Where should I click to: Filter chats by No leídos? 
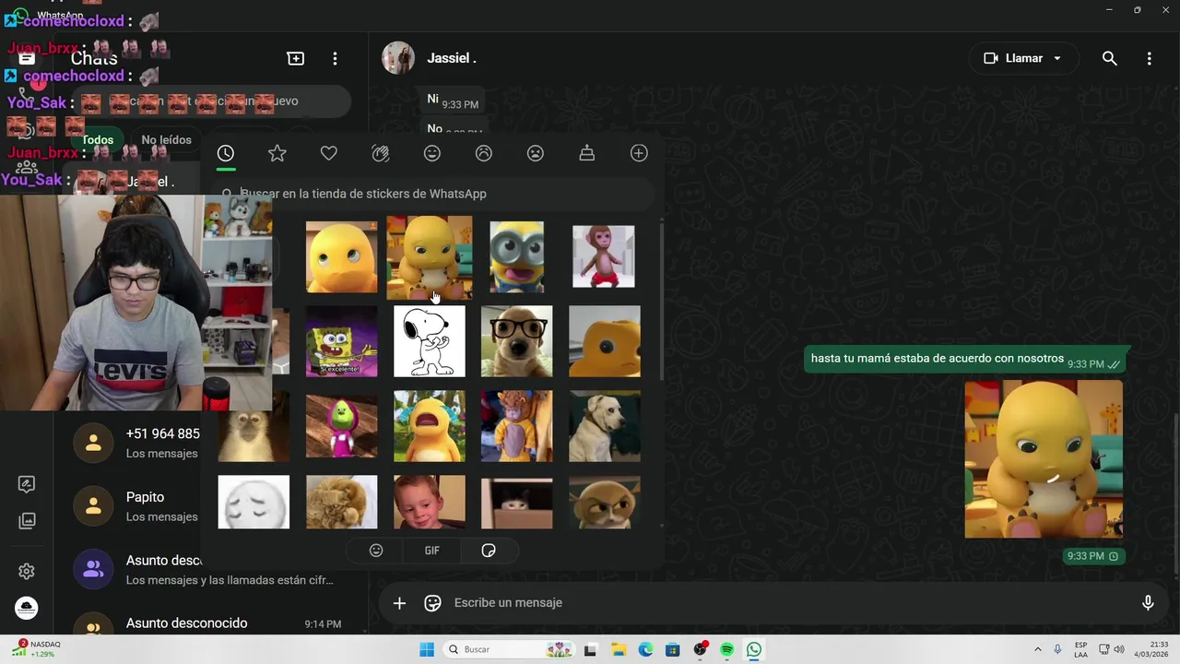166,140
